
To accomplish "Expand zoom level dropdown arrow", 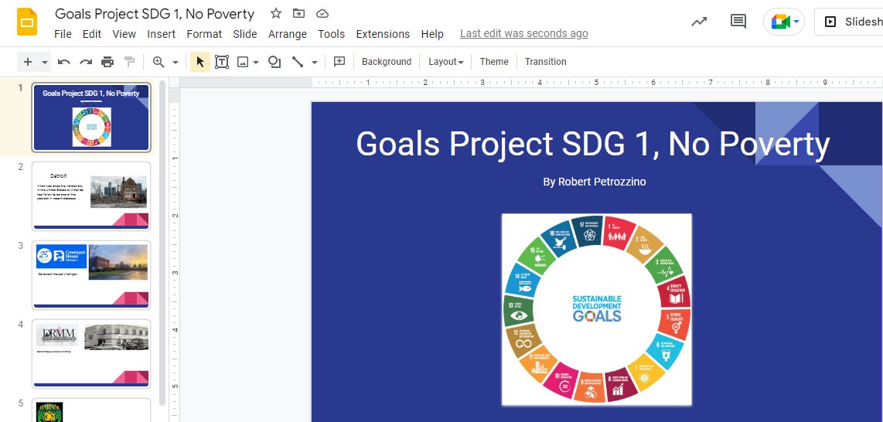I will (176, 63).
